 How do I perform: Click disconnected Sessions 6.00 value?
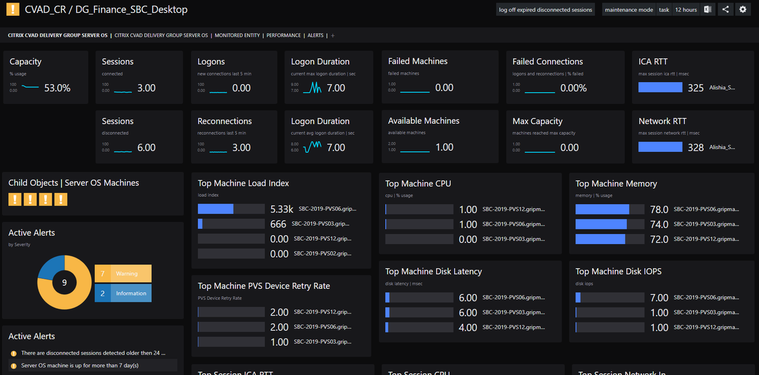point(146,147)
